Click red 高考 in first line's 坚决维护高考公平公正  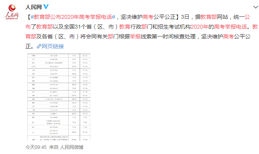click(148, 17)
